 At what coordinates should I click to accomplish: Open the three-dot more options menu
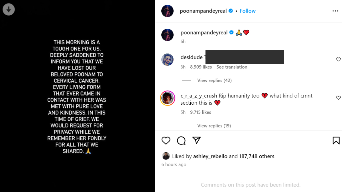pyautogui.click(x=335, y=11)
